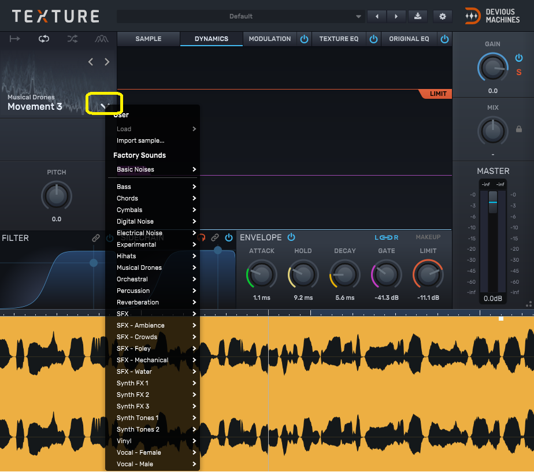The image size is (534, 472).
Task: Open the Synth FX 1 category
Action: coord(153,383)
